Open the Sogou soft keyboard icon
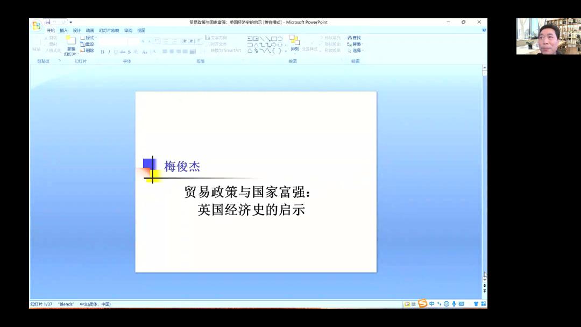Image resolution: width=581 pixels, height=327 pixels. [462, 304]
